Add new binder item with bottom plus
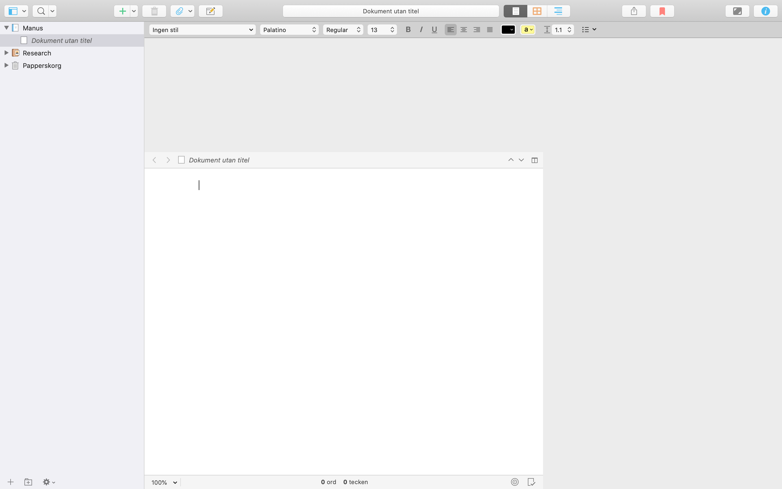The image size is (782, 489). pos(10,482)
